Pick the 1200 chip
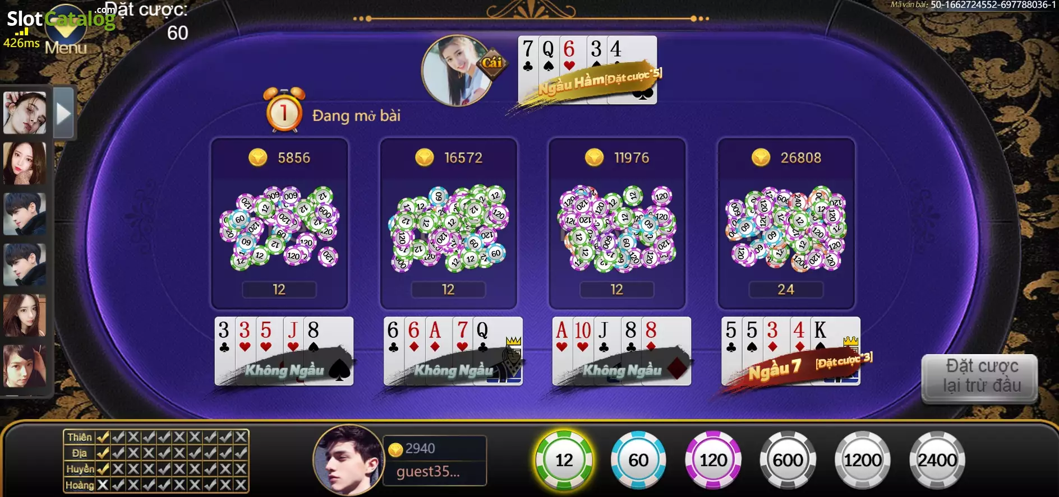 pyautogui.click(x=863, y=460)
